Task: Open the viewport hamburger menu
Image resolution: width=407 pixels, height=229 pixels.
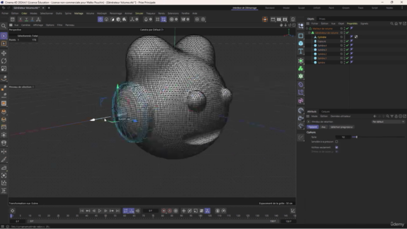Action: [11, 25]
